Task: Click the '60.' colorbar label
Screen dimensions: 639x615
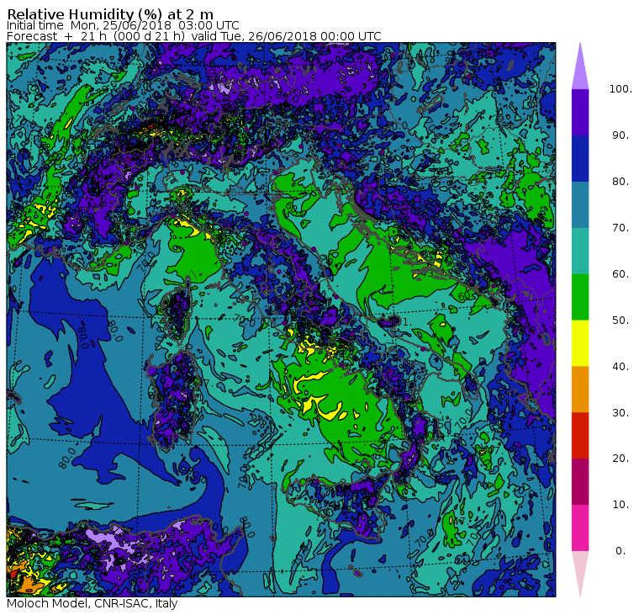Action: [x=621, y=274]
